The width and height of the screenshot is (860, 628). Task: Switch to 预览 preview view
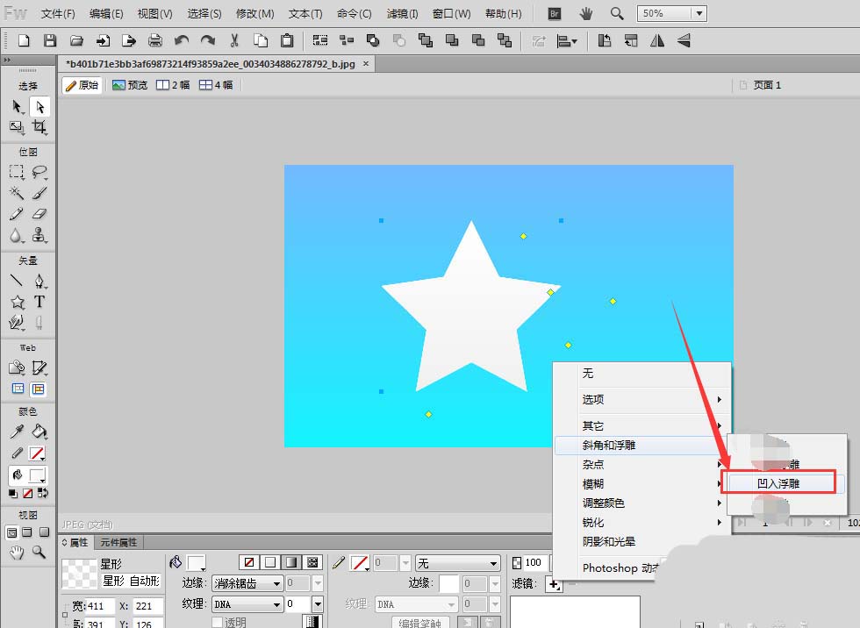[x=130, y=85]
